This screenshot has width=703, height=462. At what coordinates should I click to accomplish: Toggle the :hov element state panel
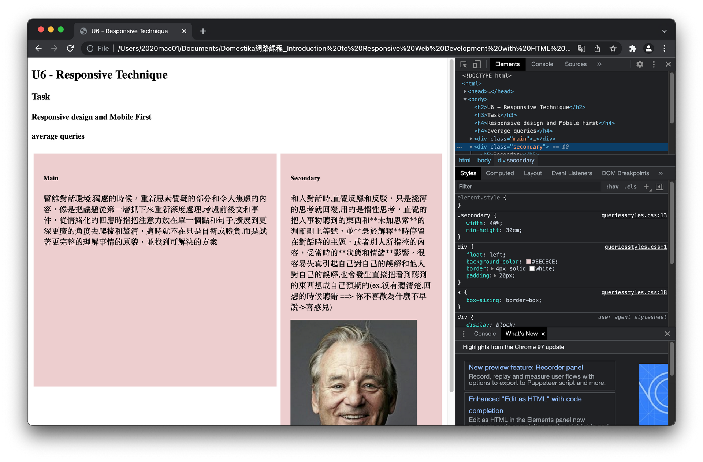tap(612, 187)
